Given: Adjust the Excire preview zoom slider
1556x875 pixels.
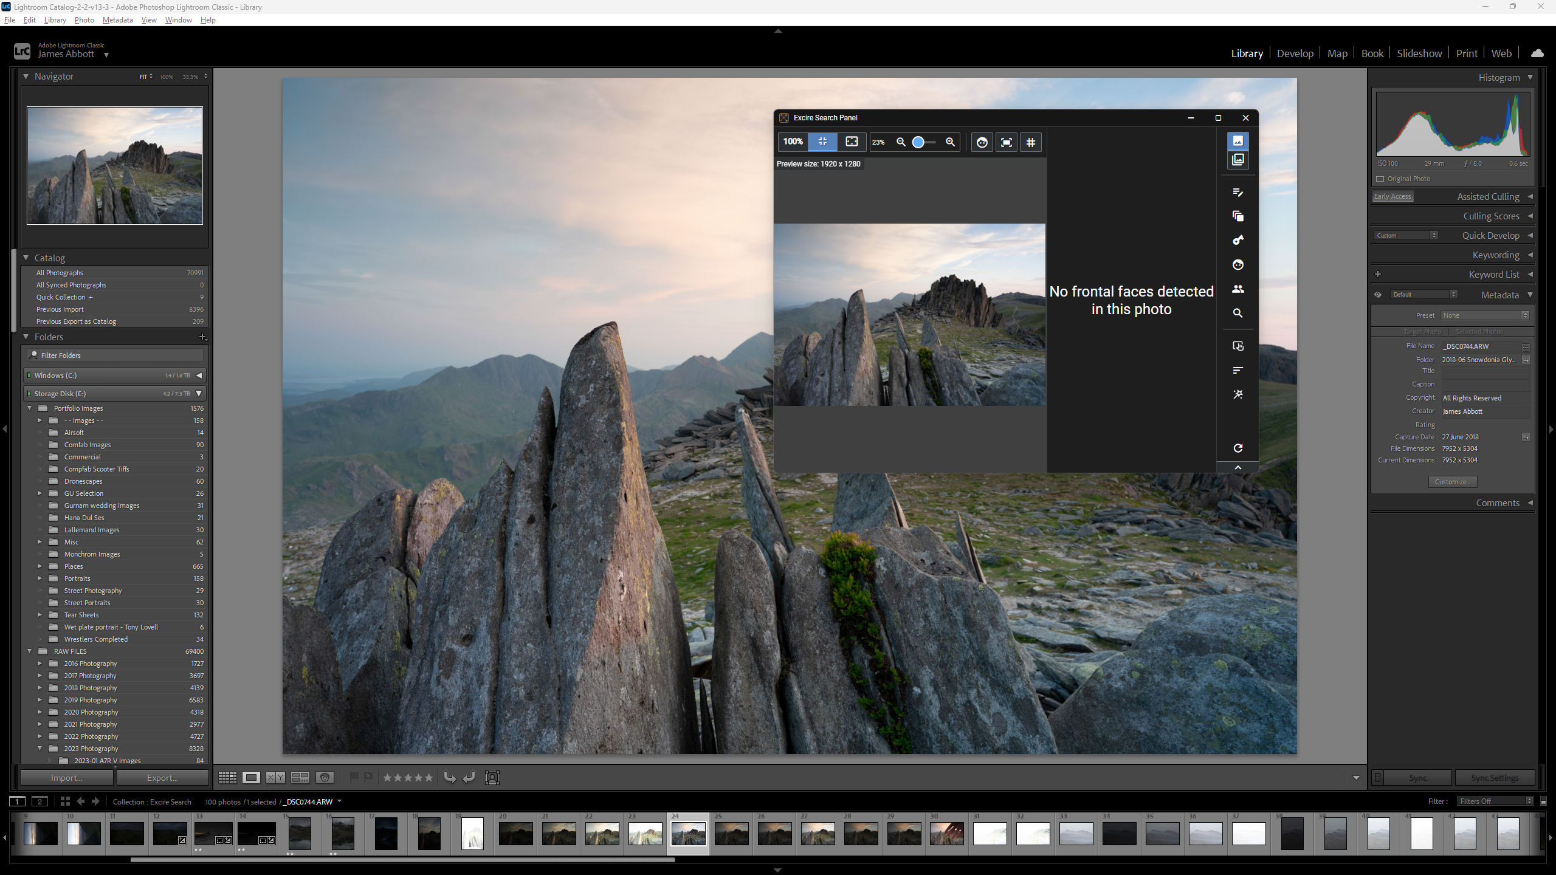Looking at the screenshot, I should coord(919,142).
